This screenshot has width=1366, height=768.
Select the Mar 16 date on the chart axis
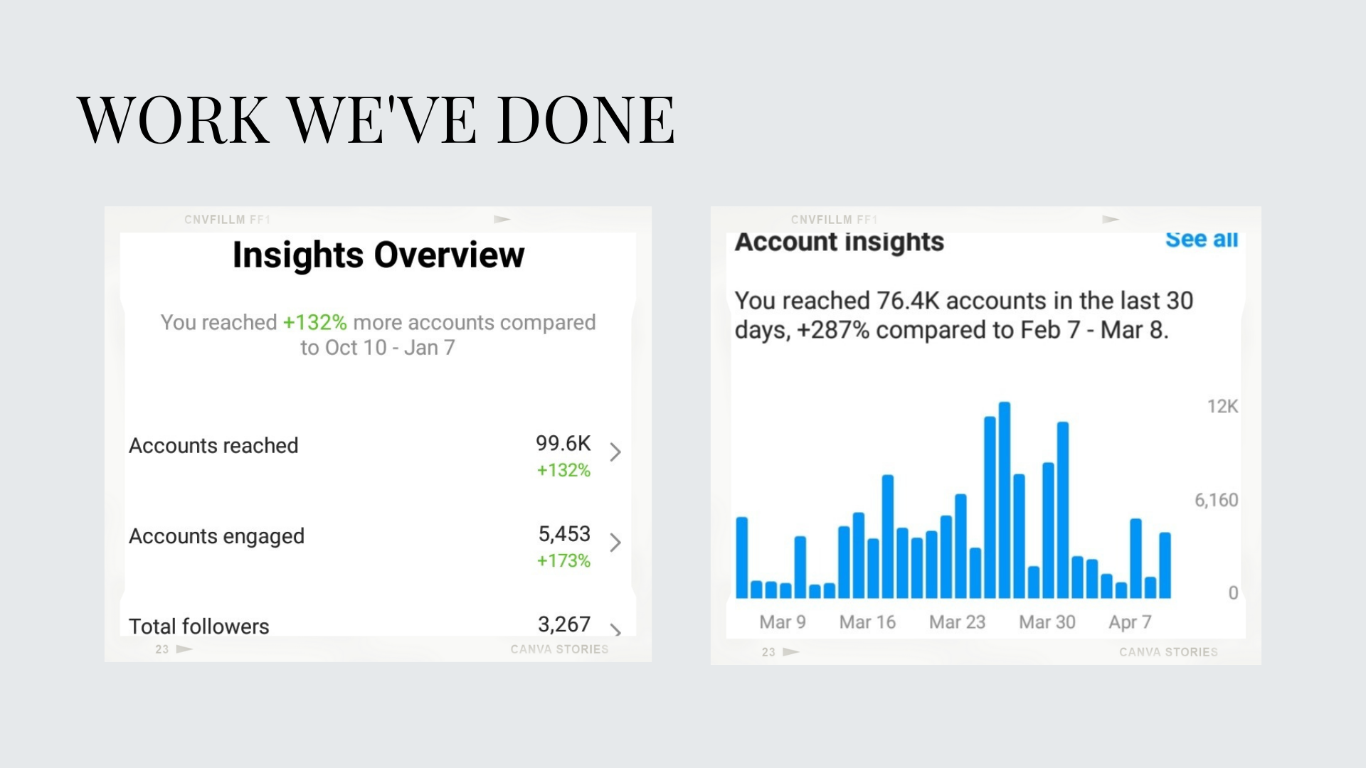pos(867,622)
